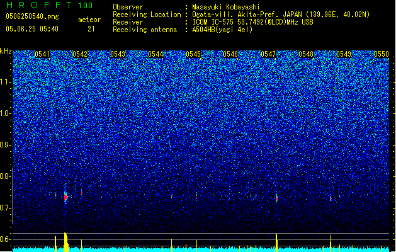Select the file name 0506250540.png
The height and width of the screenshot is (252, 396).
click(32, 16)
